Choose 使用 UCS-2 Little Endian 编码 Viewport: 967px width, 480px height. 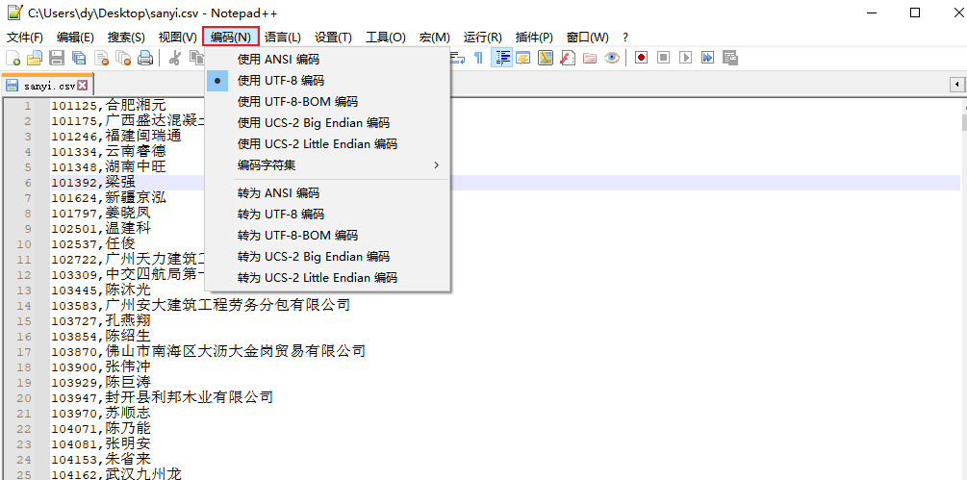327,144
